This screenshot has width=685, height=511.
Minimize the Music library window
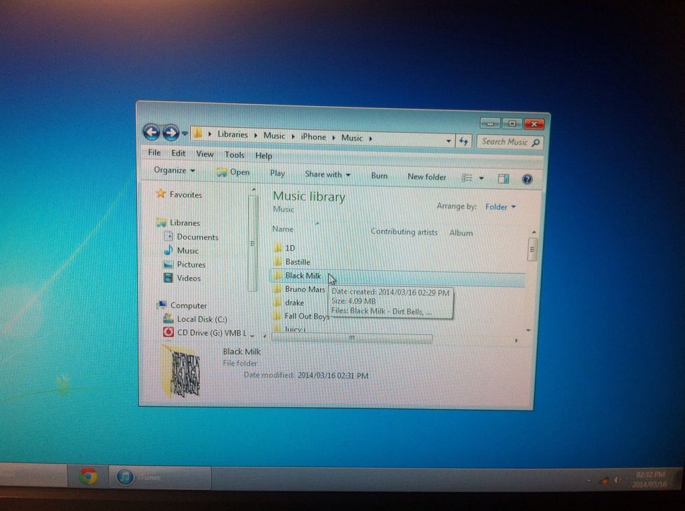(490, 124)
